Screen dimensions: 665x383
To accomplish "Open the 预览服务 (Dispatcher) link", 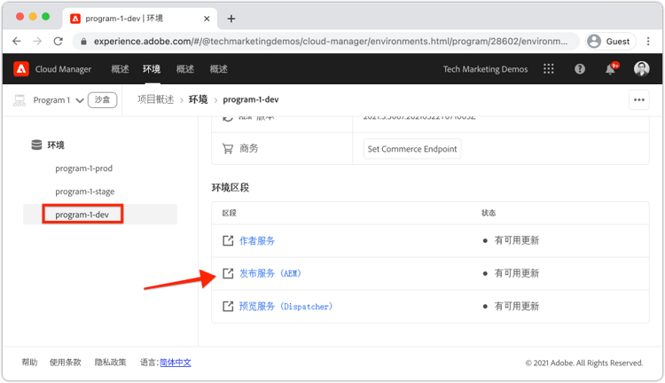I will coord(286,306).
